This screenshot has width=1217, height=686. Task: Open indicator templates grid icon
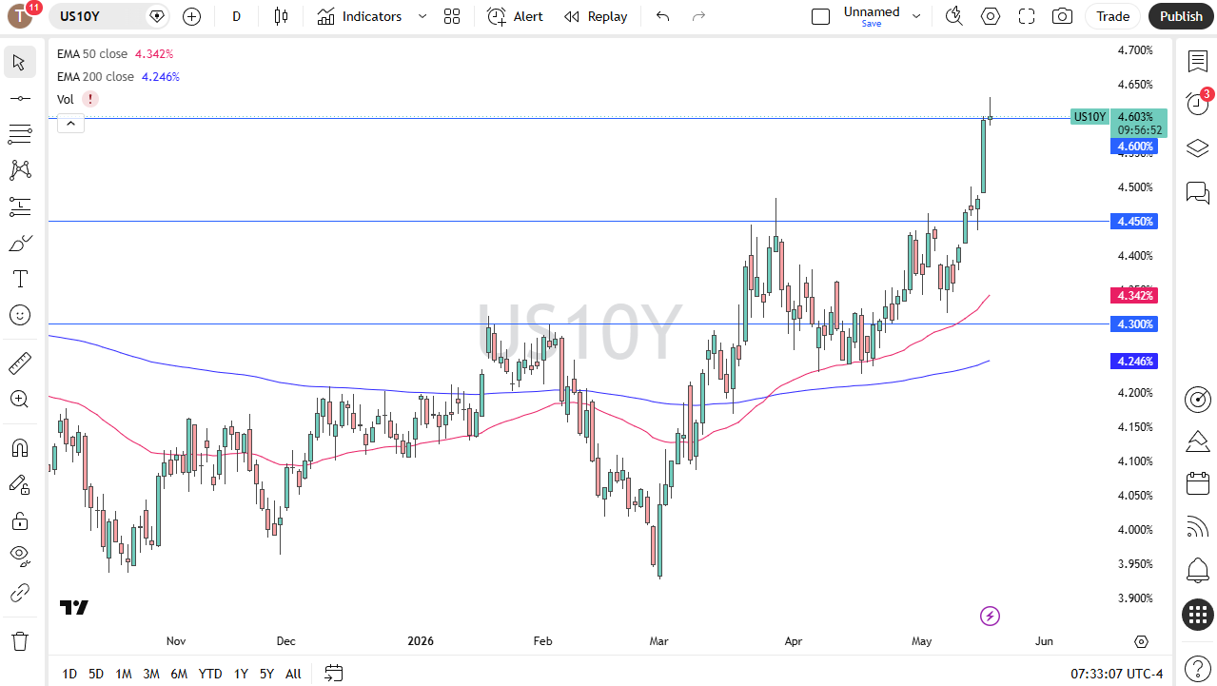point(452,16)
